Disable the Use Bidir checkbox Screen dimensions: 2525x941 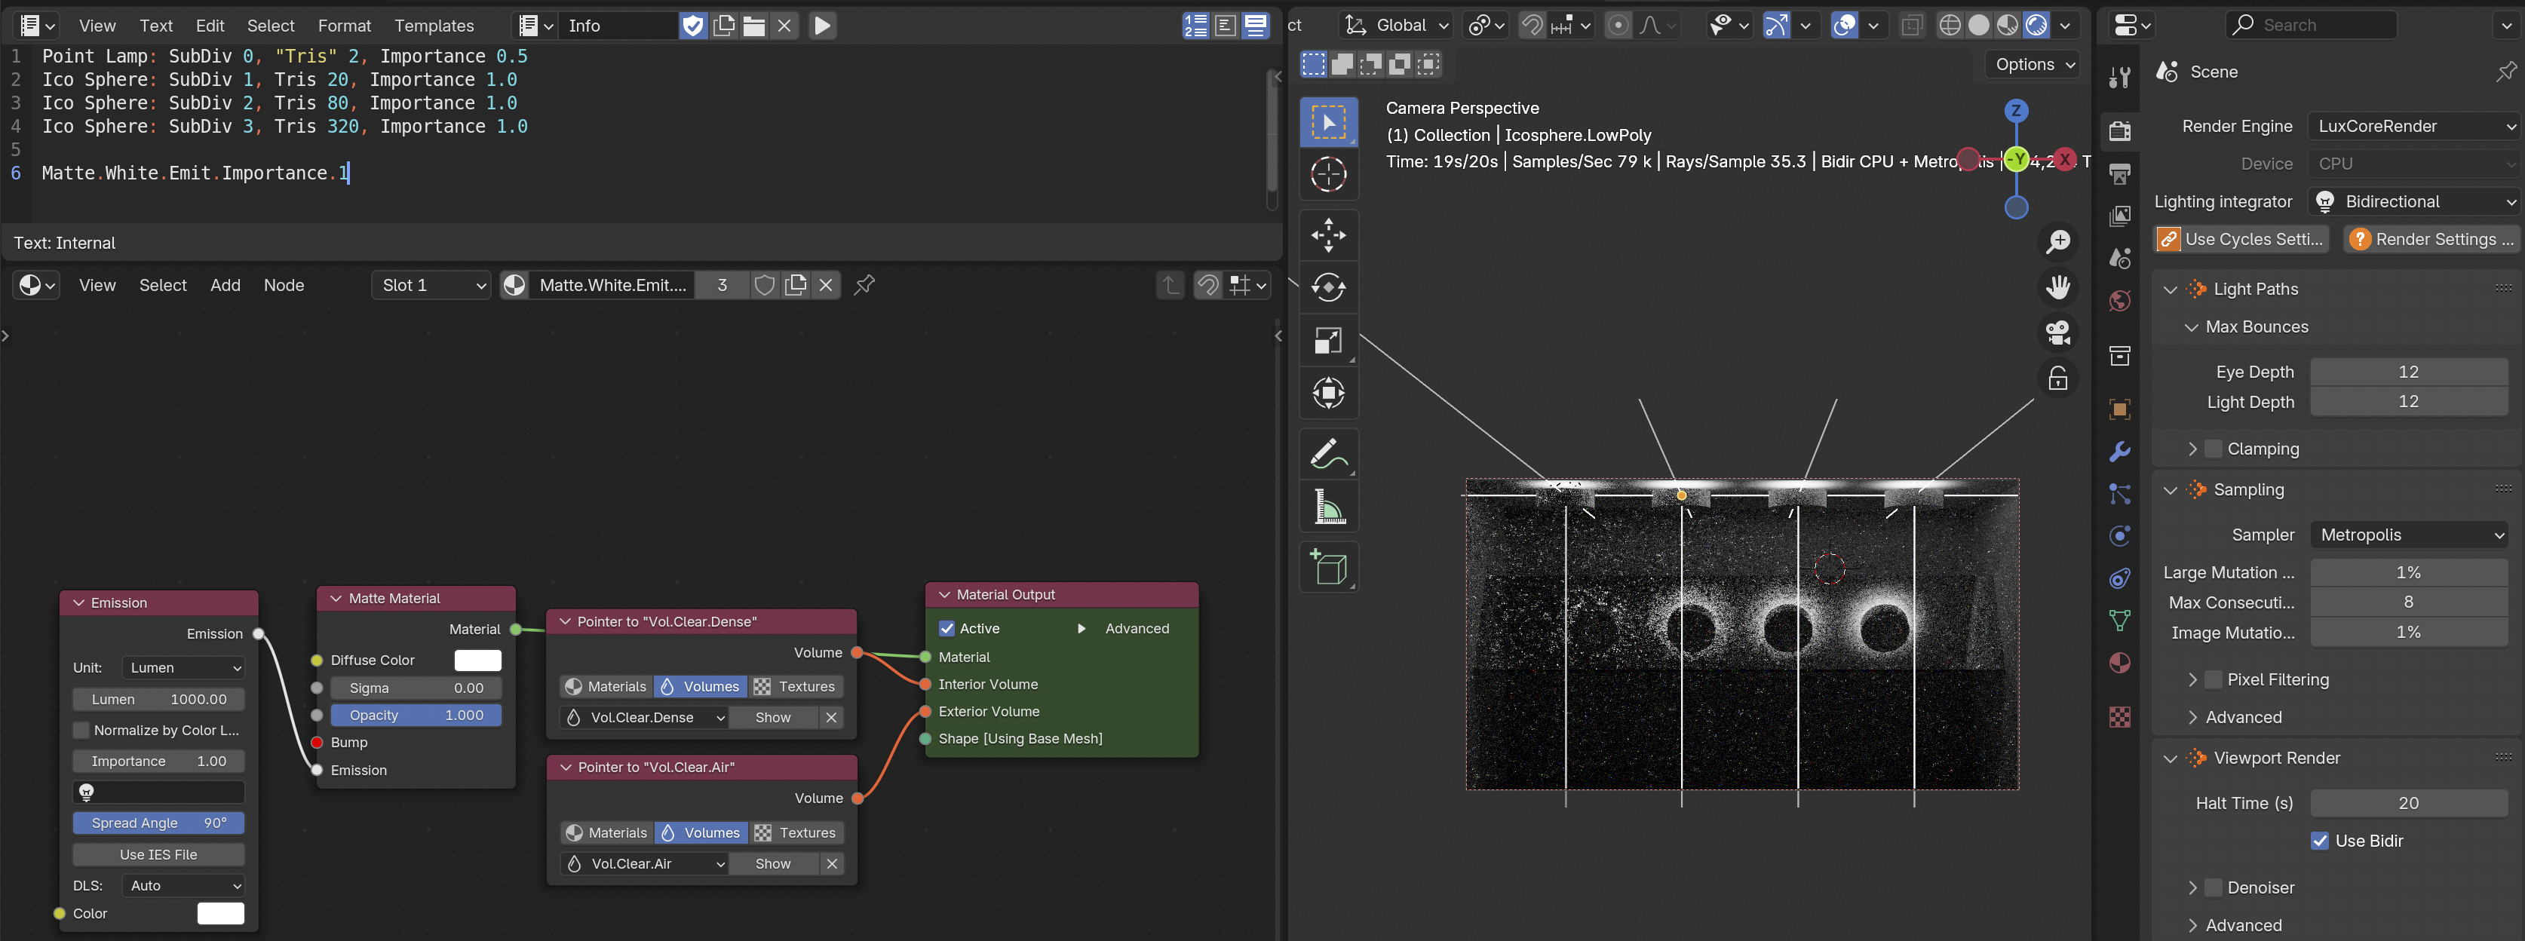(2319, 840)
